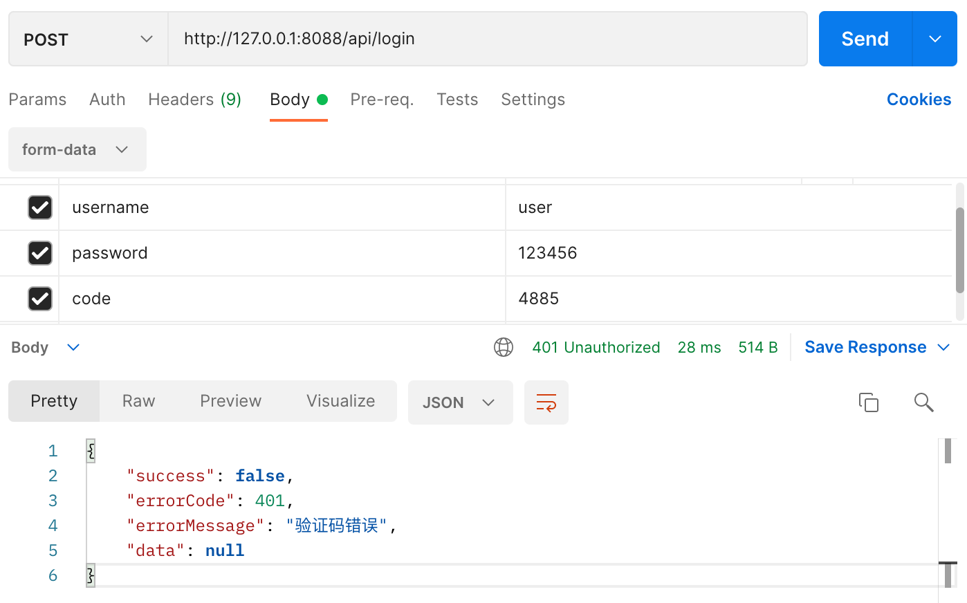Click the request URL input field

point(487,39)
